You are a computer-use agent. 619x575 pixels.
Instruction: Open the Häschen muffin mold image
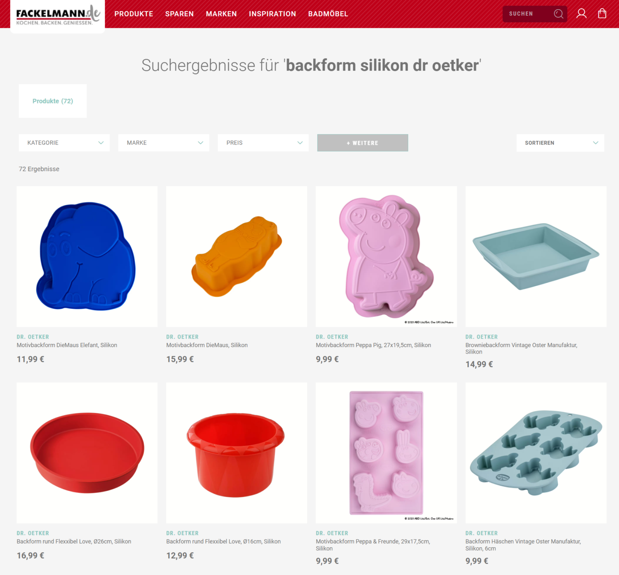pos(536,453)
